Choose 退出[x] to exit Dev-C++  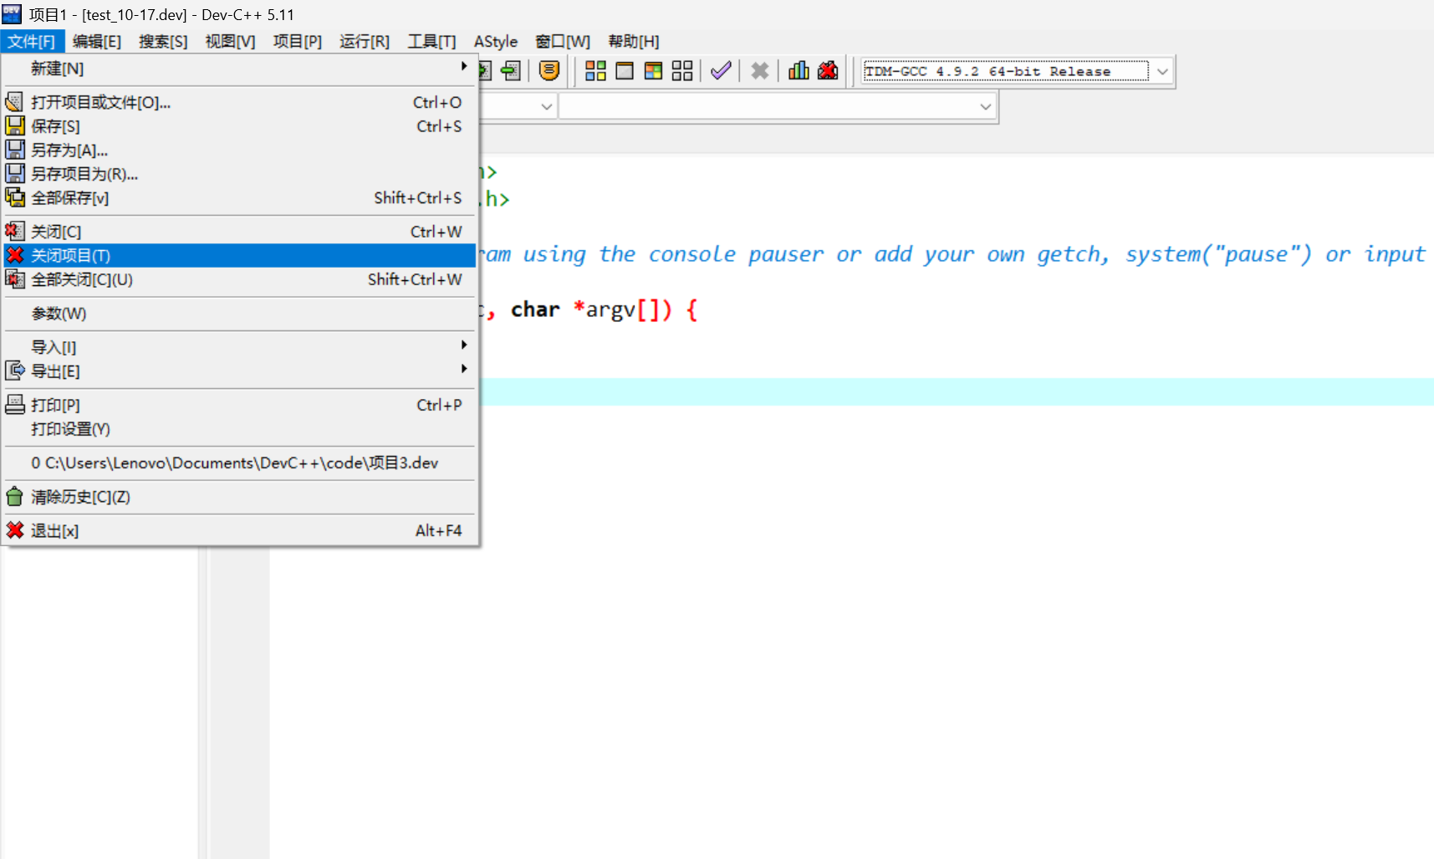coord(240,530)
